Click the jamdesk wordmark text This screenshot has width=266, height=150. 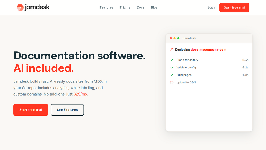click(37, 7)
